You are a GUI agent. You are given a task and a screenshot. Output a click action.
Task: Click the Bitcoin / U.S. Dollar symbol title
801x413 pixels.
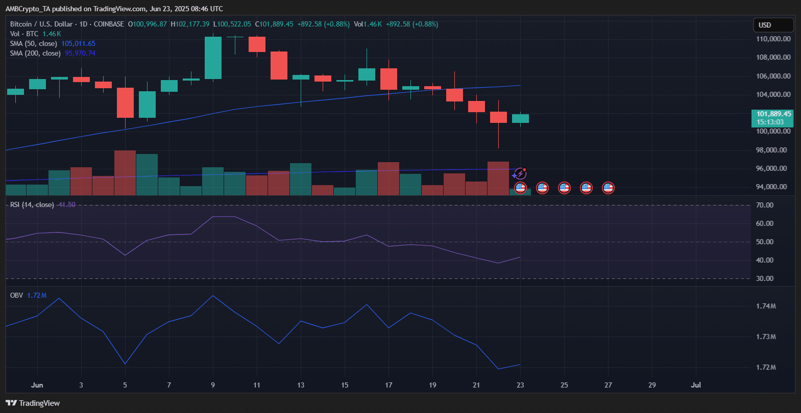coord(42,24)
